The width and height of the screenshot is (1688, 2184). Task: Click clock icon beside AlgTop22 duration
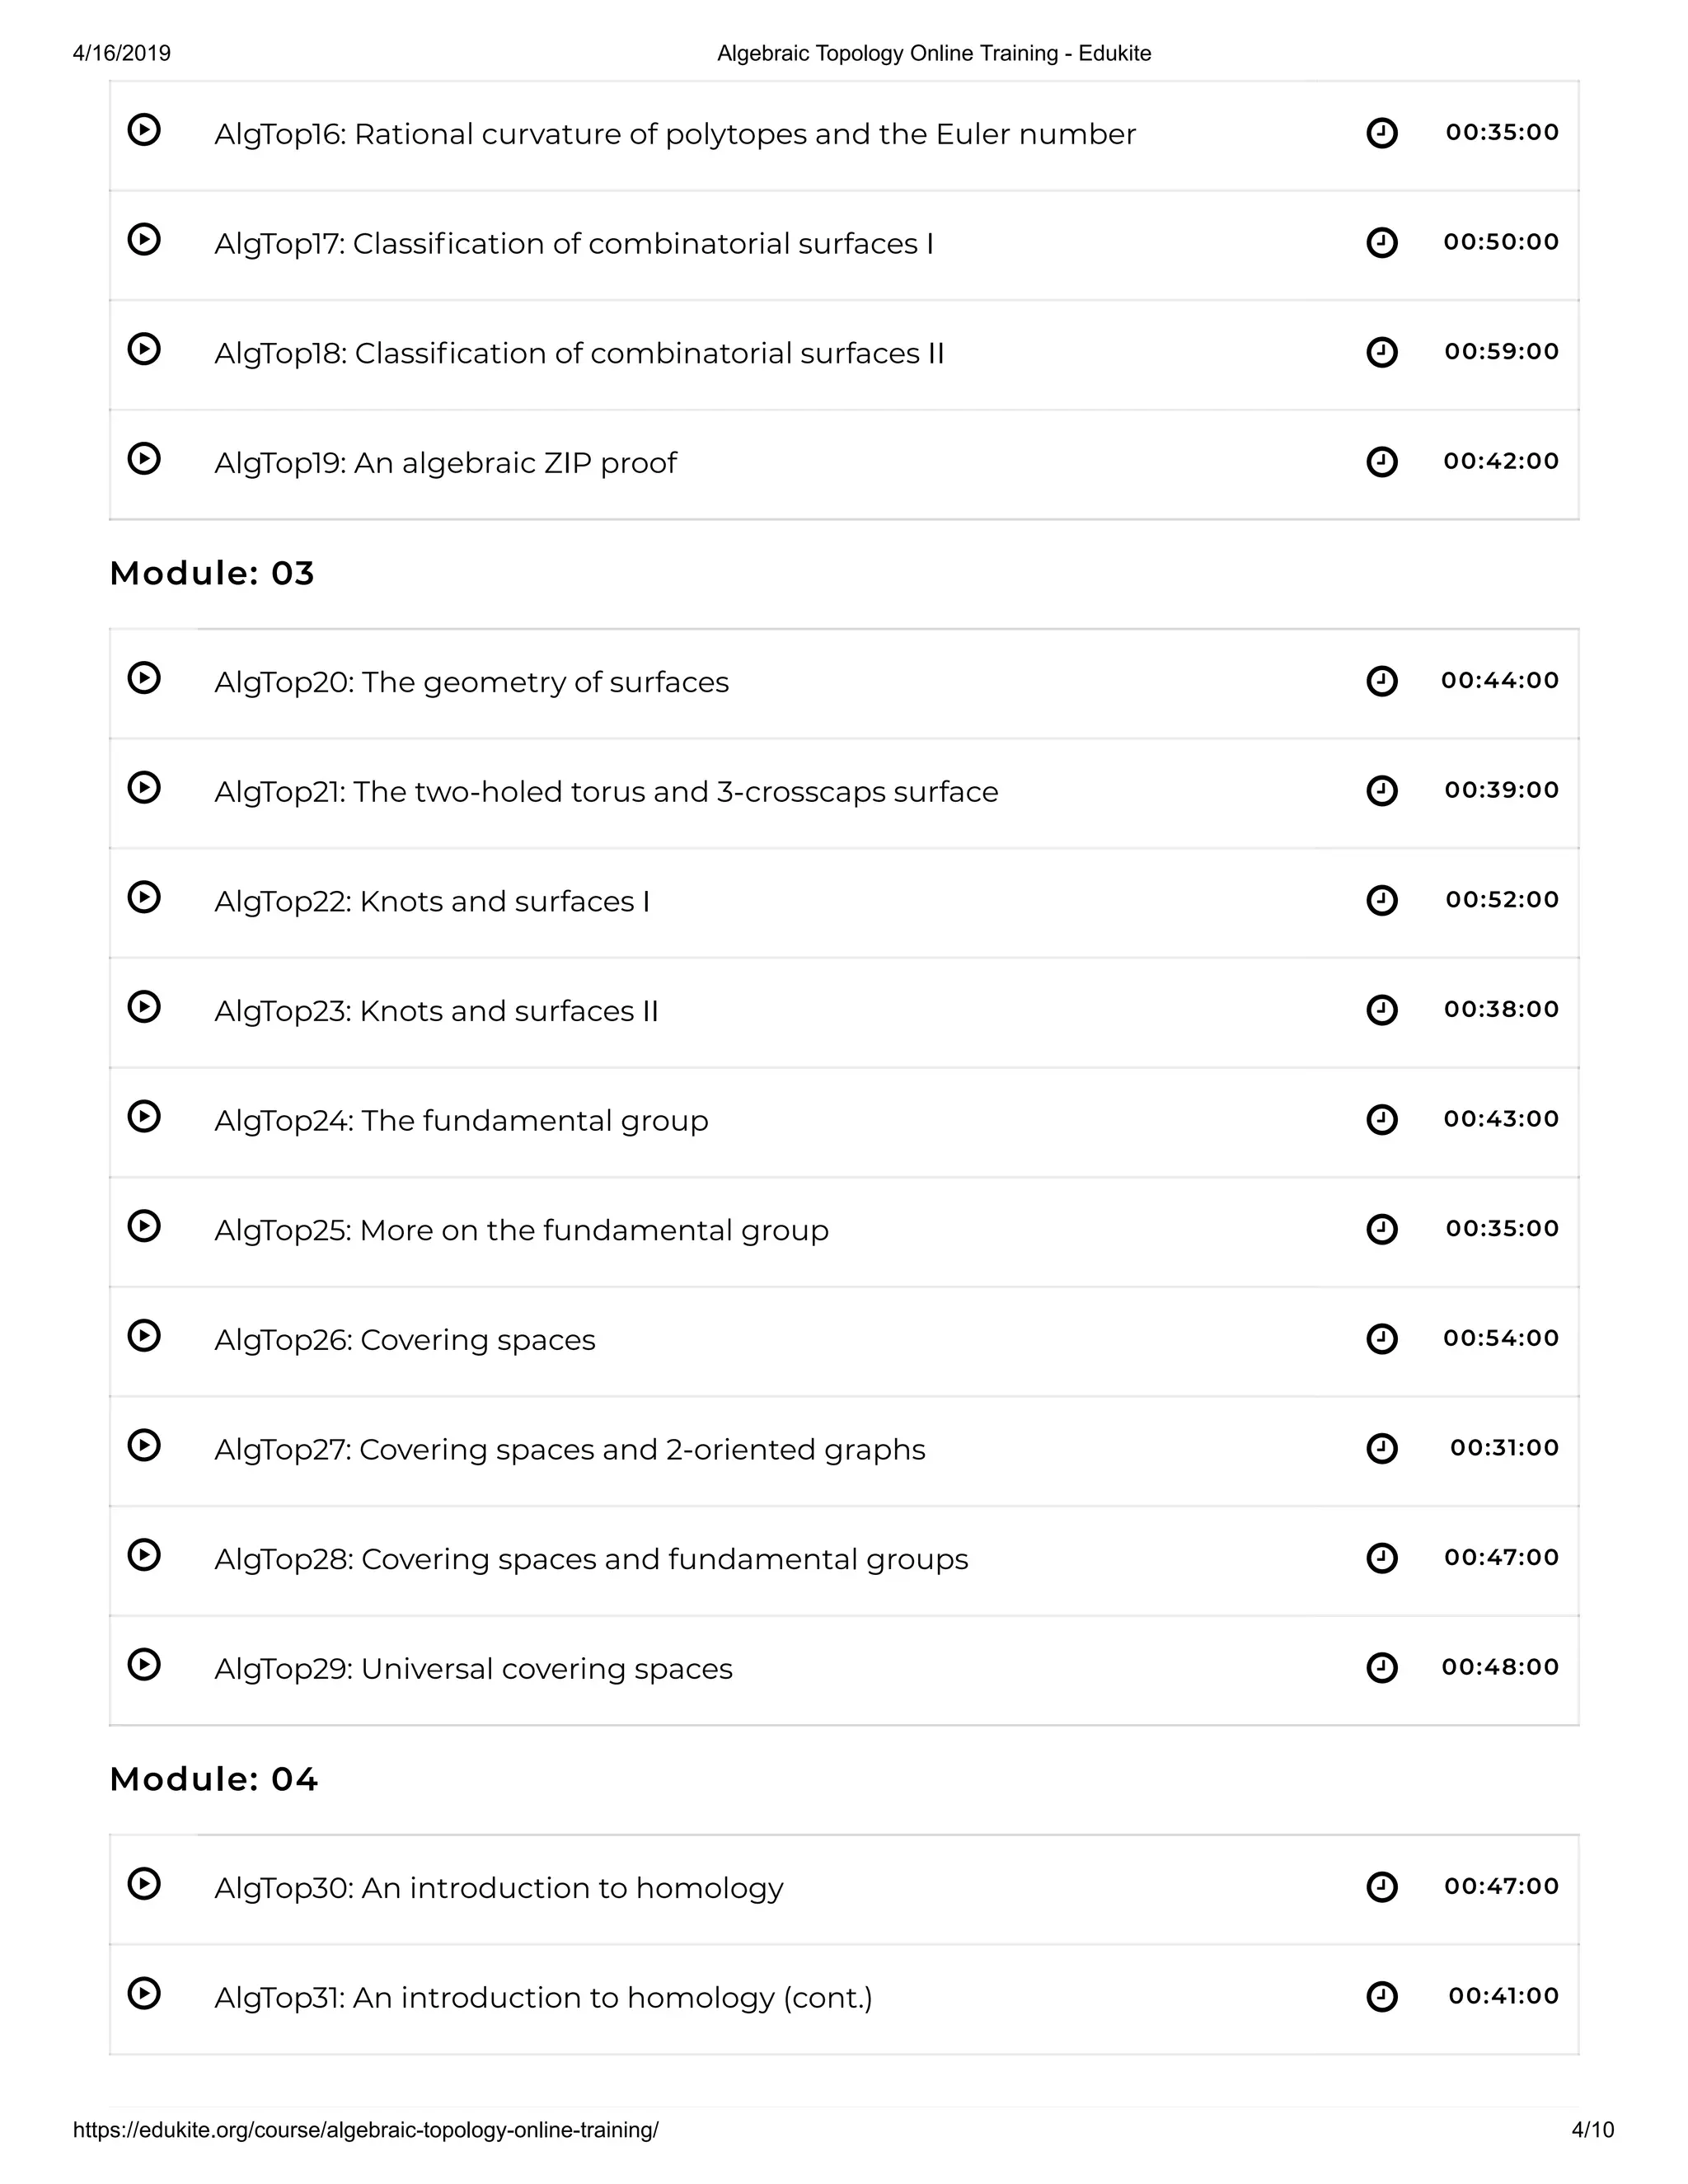coord(1381,900)
